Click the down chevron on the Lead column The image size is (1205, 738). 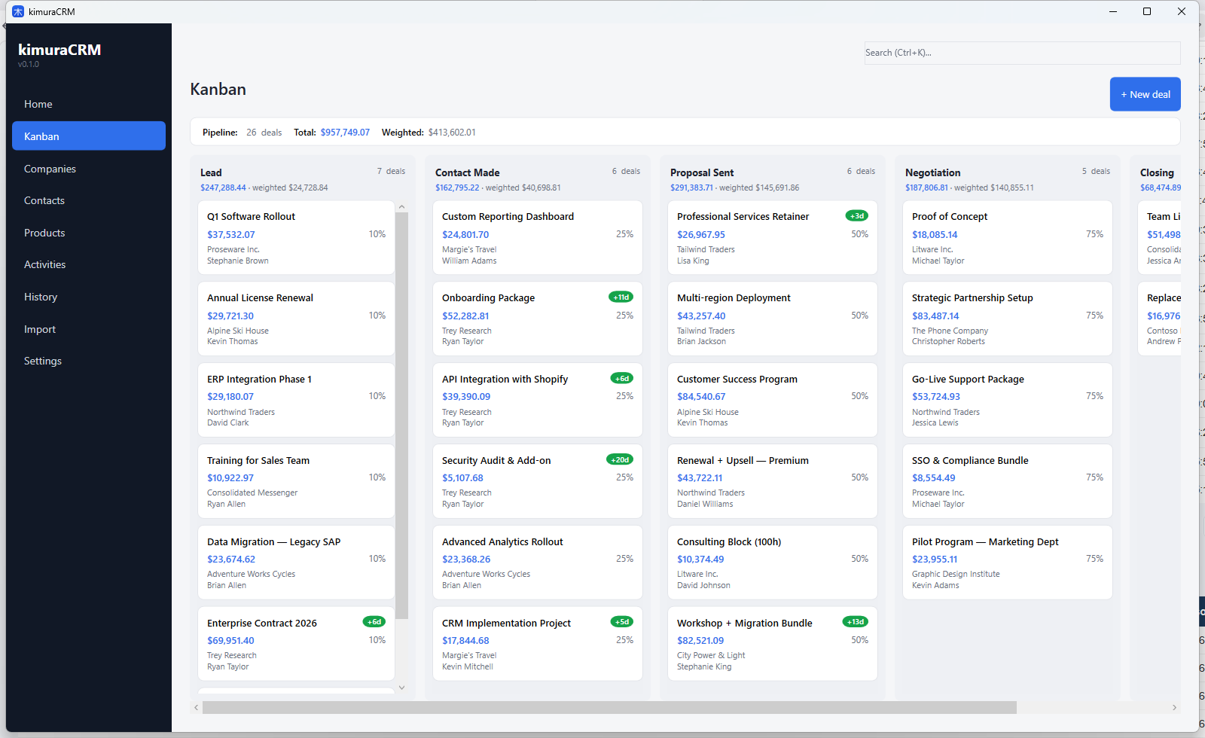pos(402,687)
